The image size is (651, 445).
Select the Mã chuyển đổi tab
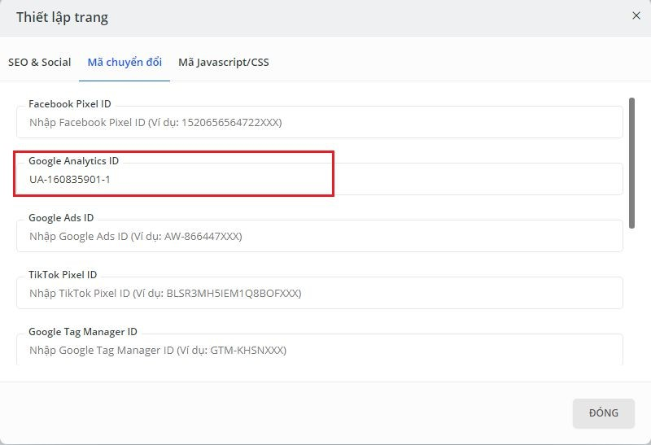click(125, 62)
